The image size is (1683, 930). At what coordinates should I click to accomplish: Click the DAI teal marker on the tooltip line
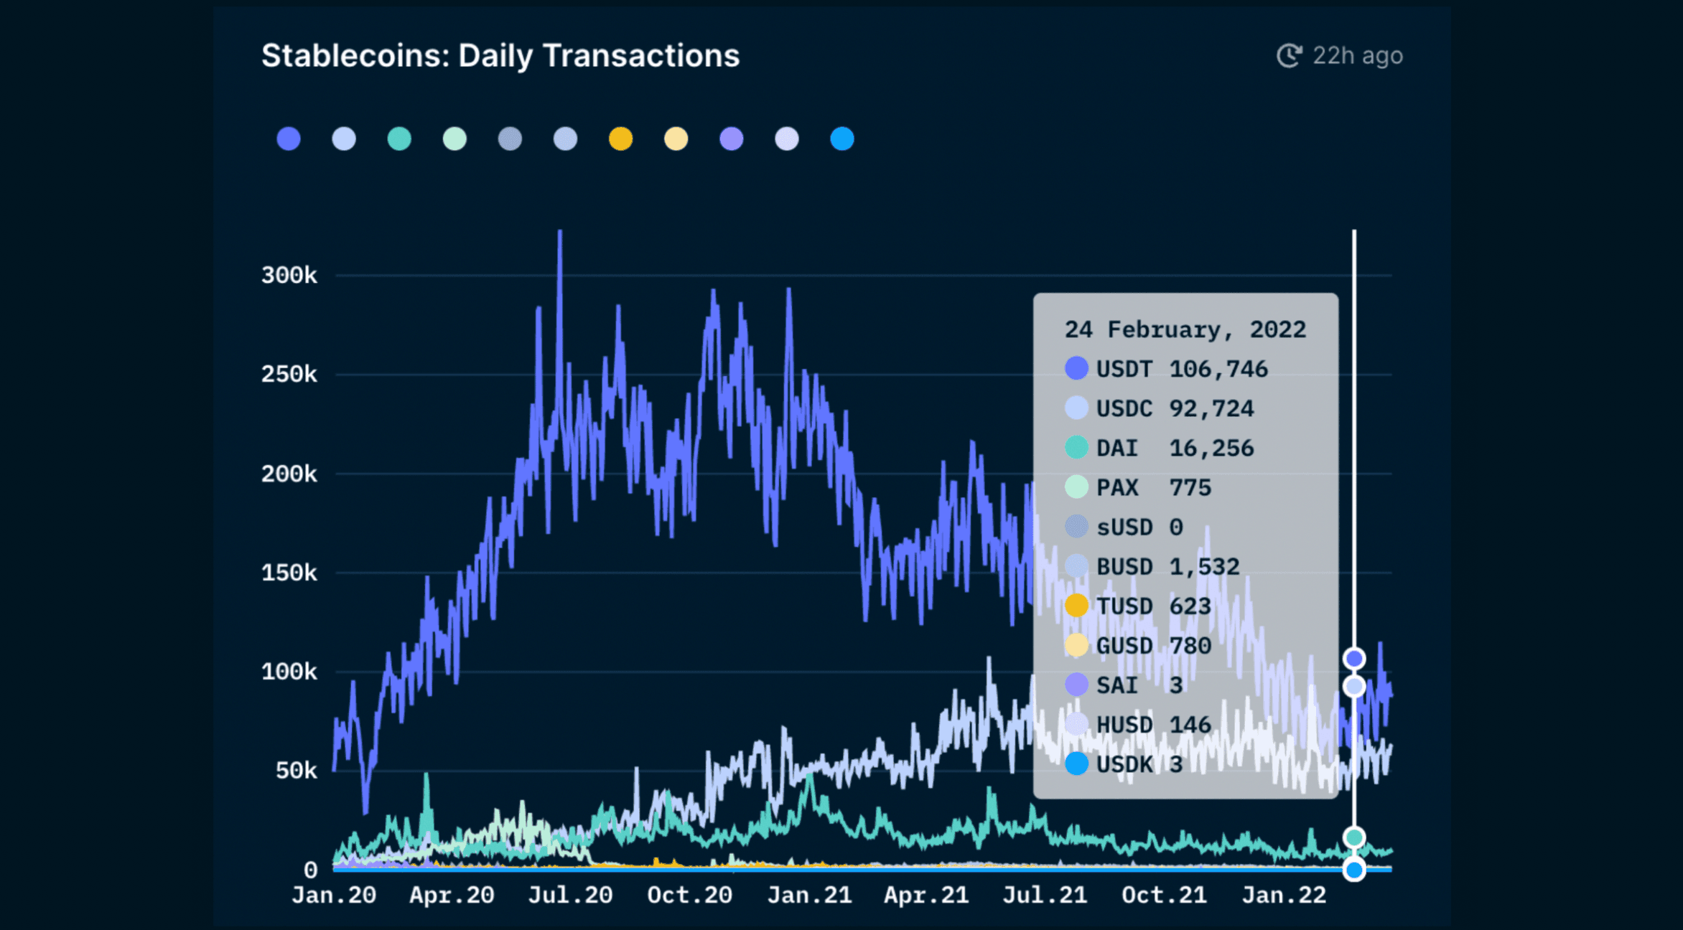[1354, 835]
